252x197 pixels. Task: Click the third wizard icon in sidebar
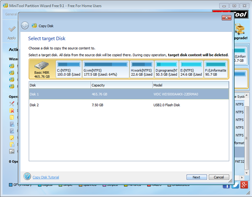(x=12, y=80)
